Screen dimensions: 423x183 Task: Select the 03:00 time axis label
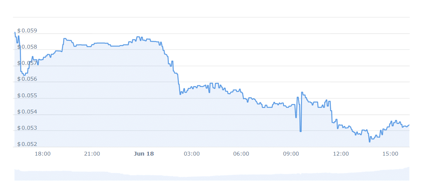click(192, 154)
